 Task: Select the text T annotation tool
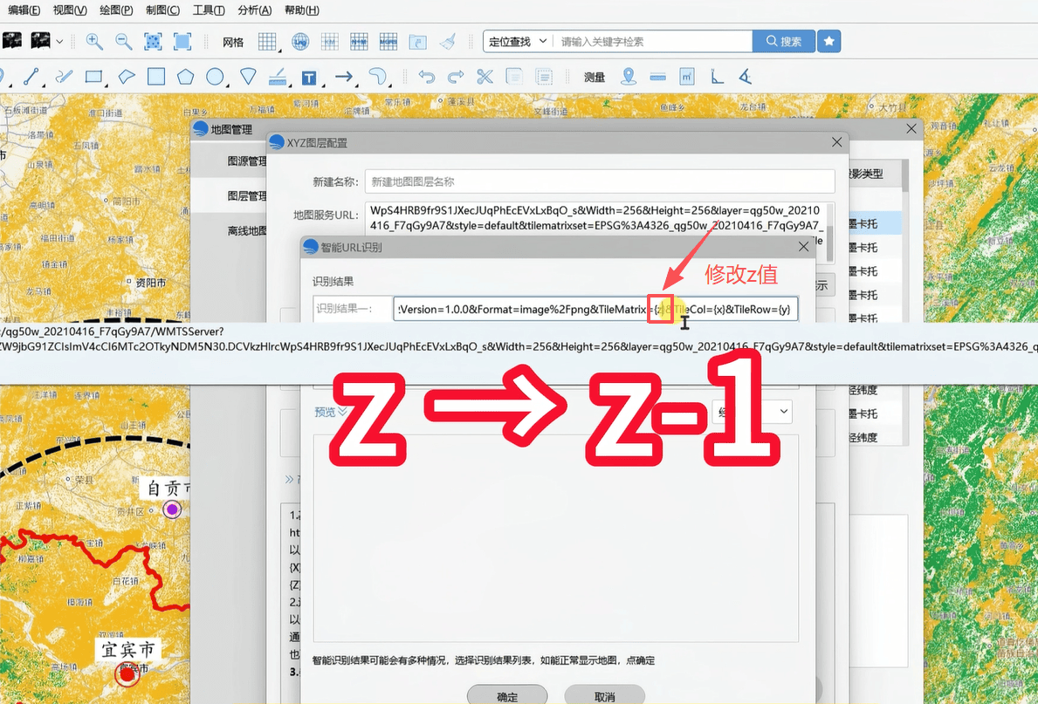click(308, 78)
